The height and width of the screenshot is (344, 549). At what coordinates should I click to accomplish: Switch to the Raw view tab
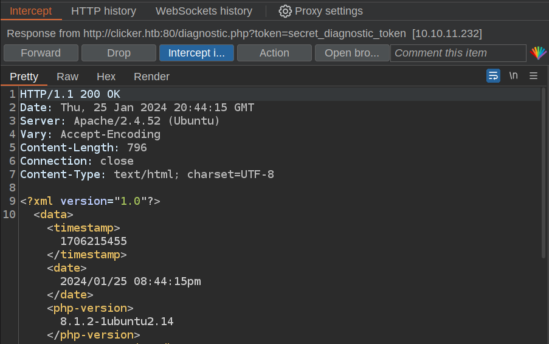point(67,77)
